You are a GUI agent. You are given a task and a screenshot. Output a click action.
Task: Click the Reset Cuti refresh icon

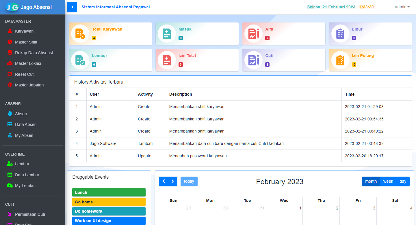pyautogui.click(x=10, y=74)
